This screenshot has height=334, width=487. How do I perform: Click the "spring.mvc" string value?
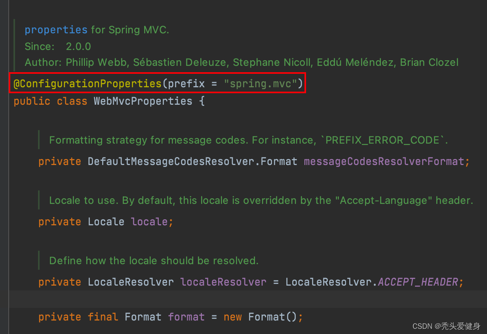click(x=261, y=84)
